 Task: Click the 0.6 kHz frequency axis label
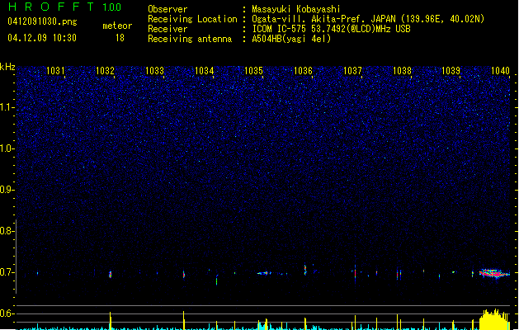7,313
